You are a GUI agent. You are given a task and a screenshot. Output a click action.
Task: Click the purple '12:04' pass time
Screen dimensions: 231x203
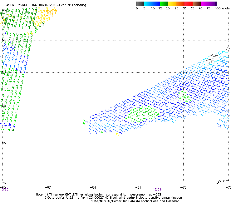pyautogui.click(x=157, y=190)
